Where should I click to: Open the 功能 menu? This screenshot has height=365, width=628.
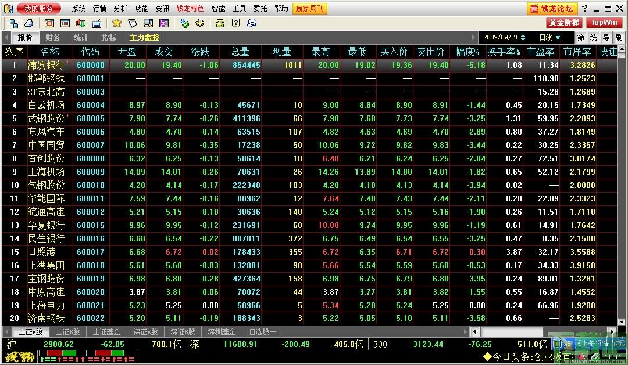tap(141, 8)
